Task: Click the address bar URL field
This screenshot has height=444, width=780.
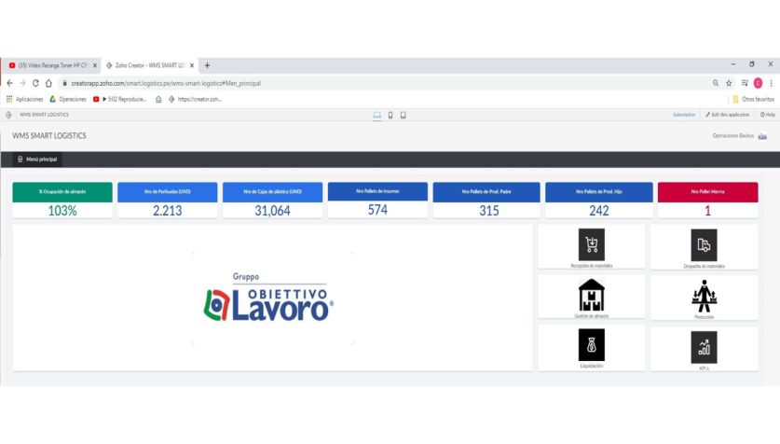Action: coord(383,83)
